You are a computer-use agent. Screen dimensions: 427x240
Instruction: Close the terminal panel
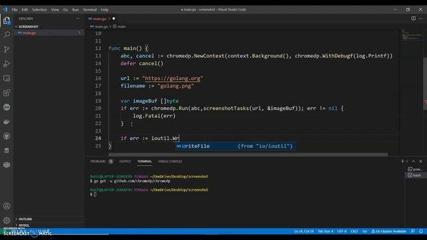click(x=421, y=161)
